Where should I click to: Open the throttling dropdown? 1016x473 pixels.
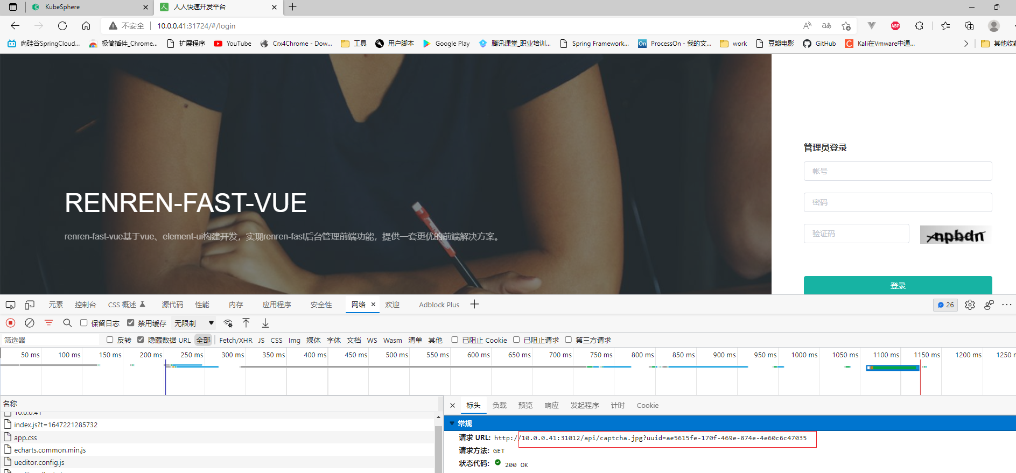coord(194,323)
